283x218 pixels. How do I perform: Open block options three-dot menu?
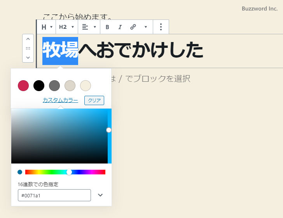[161, 27]
